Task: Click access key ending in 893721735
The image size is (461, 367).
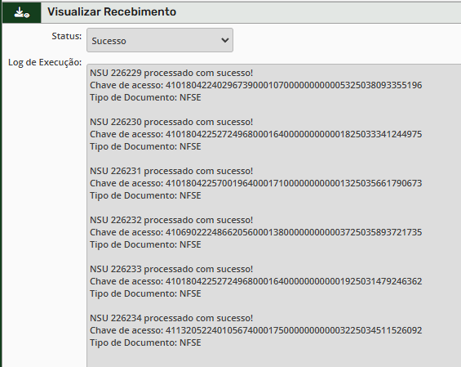Action: tap(294, 232)
